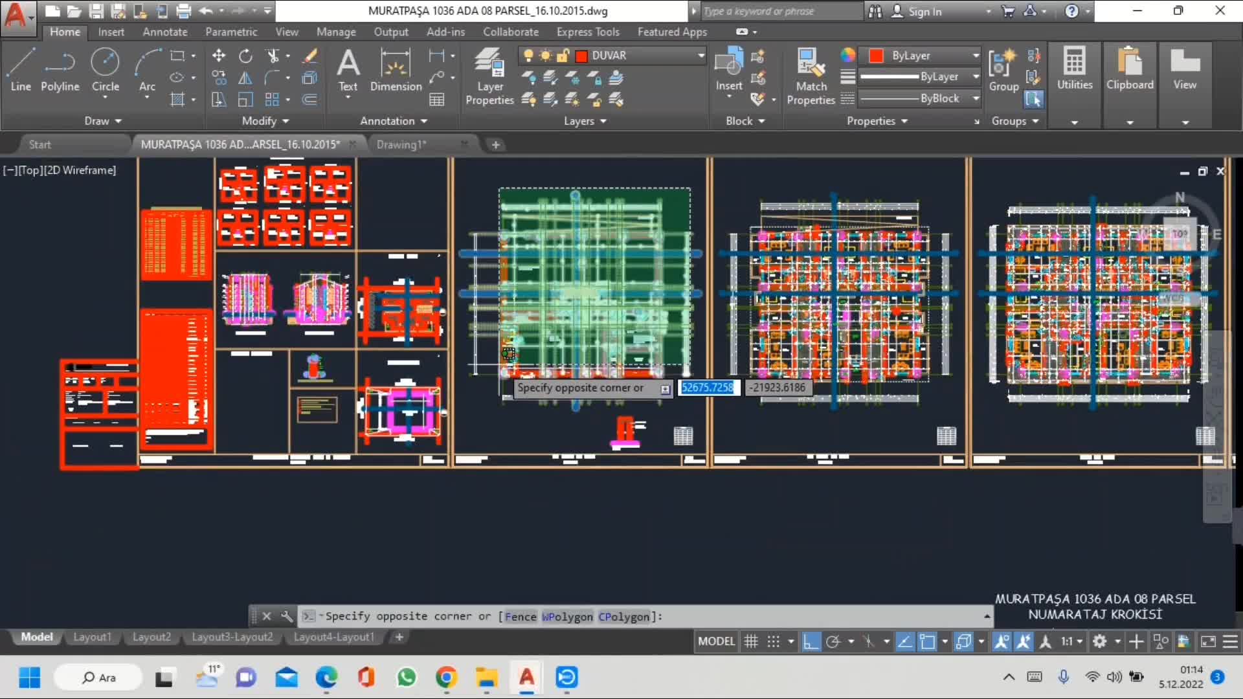This screenshot has width=1243, height=699.
Task: Toggle the layer lock icon beside DUVAR
Action: (563, 56)
